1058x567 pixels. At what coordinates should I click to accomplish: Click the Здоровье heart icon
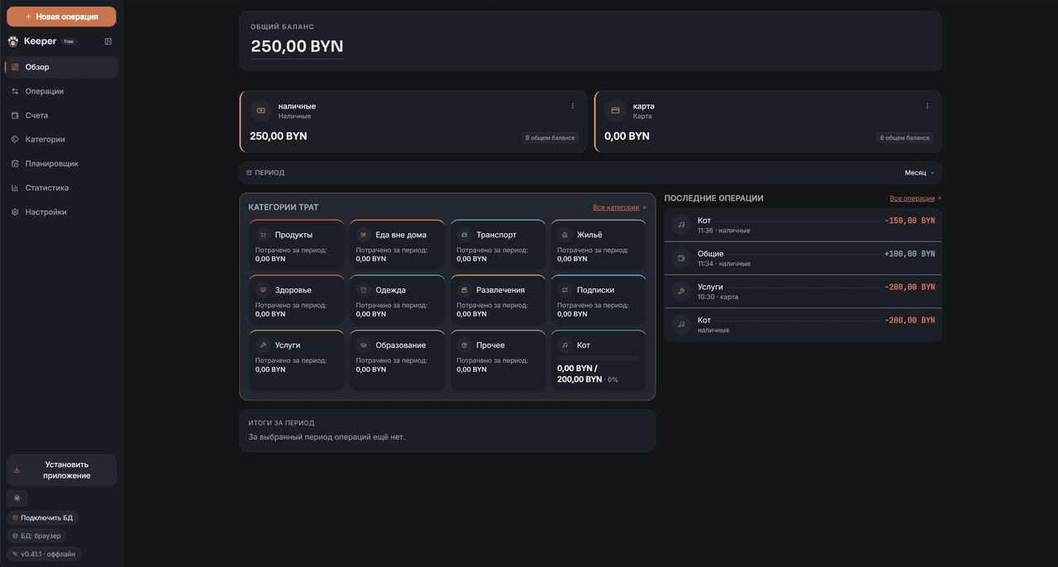tap(263, 290)
